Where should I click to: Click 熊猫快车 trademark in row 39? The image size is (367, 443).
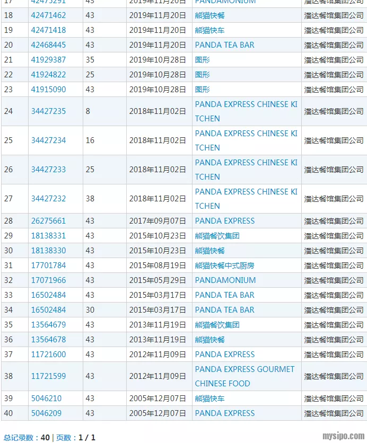click(210, 398)
